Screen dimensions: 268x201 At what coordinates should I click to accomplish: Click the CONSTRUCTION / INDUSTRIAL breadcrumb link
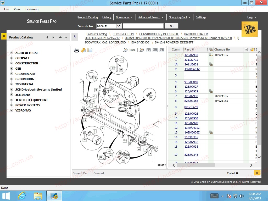point(159,34)
